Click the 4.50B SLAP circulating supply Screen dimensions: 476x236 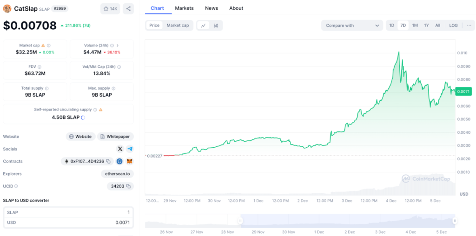coord(66,118)
